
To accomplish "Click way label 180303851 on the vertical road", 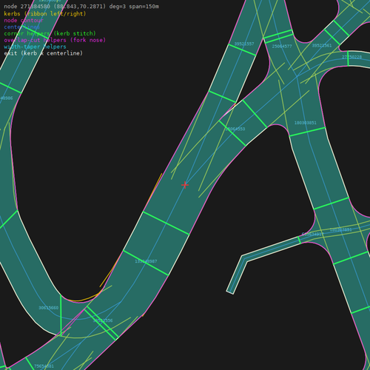I will tap(306, 123).
